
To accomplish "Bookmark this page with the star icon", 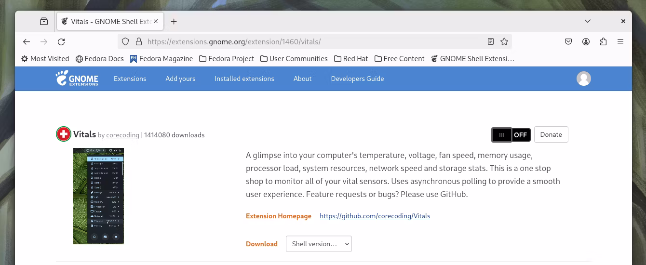I will coord(504,42).
